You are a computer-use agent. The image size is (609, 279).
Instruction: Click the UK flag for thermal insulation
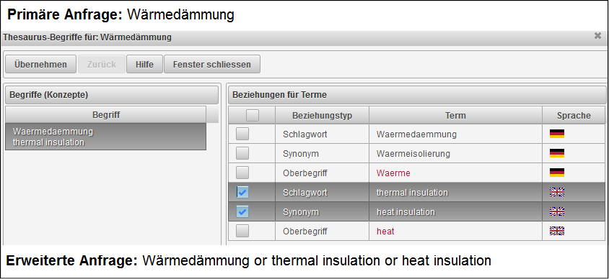(556, 192)
